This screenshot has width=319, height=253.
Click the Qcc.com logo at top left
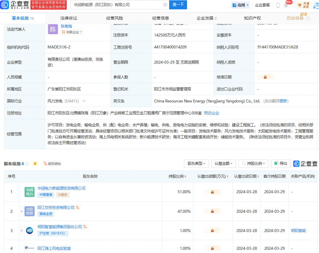tap(15, 5)
